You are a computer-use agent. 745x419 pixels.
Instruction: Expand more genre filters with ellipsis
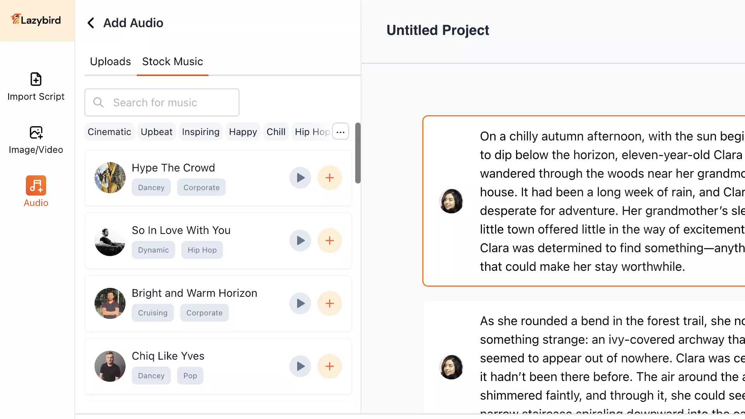340,132
